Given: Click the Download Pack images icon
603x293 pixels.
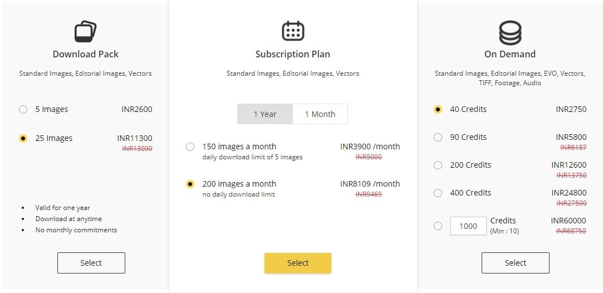Looking at the screenshot, I should 85,31.
